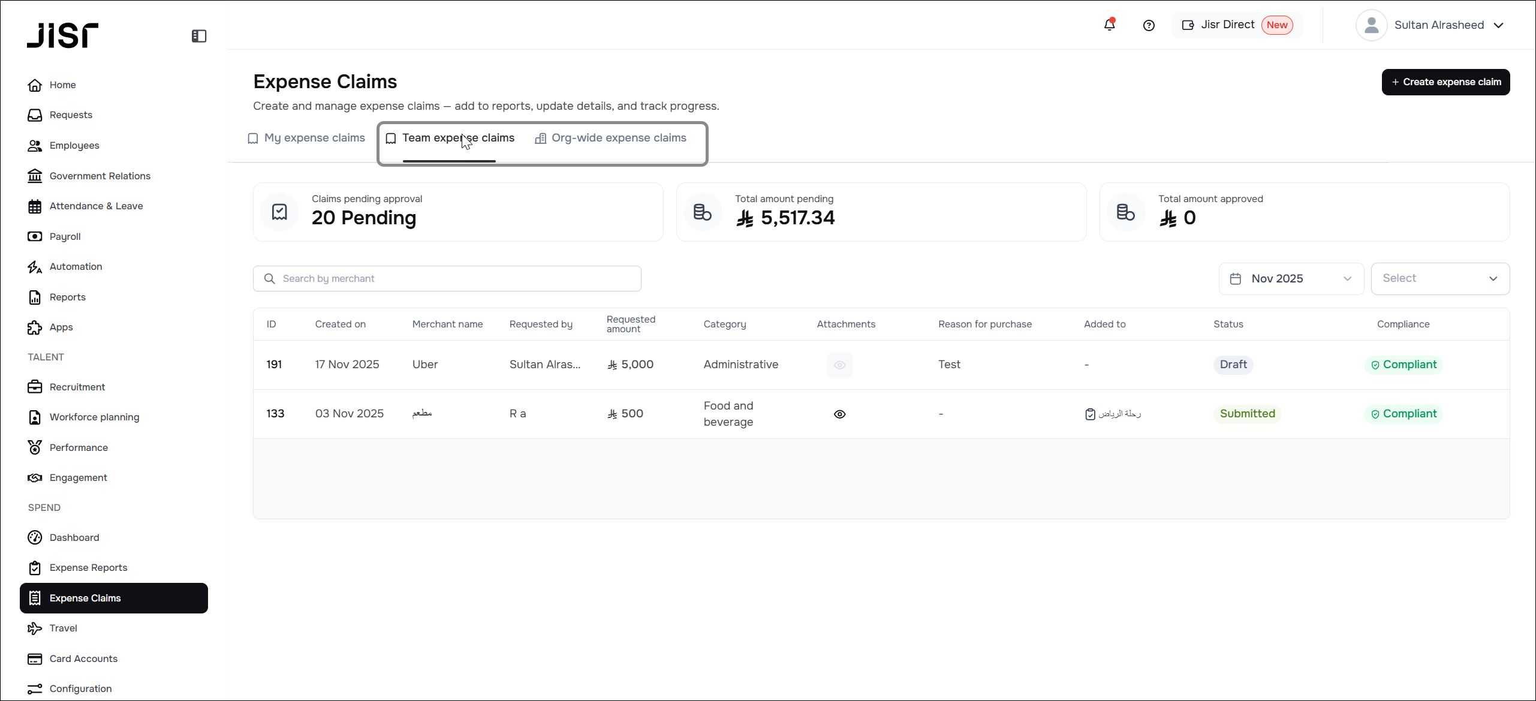
Task: Go to Payroll in the sidebar
Action: [65, 236]
